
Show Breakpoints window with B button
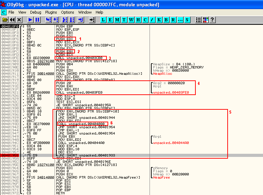pyautogui.click(x=166, y=20)
